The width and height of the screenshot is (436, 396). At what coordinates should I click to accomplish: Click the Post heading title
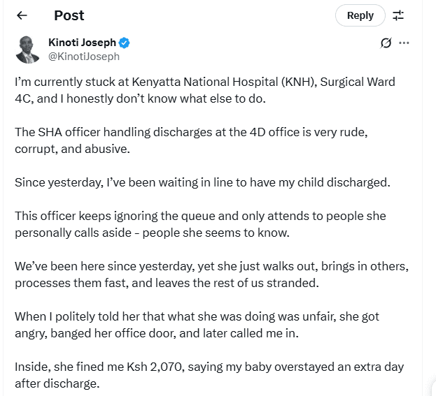point(69,15)
